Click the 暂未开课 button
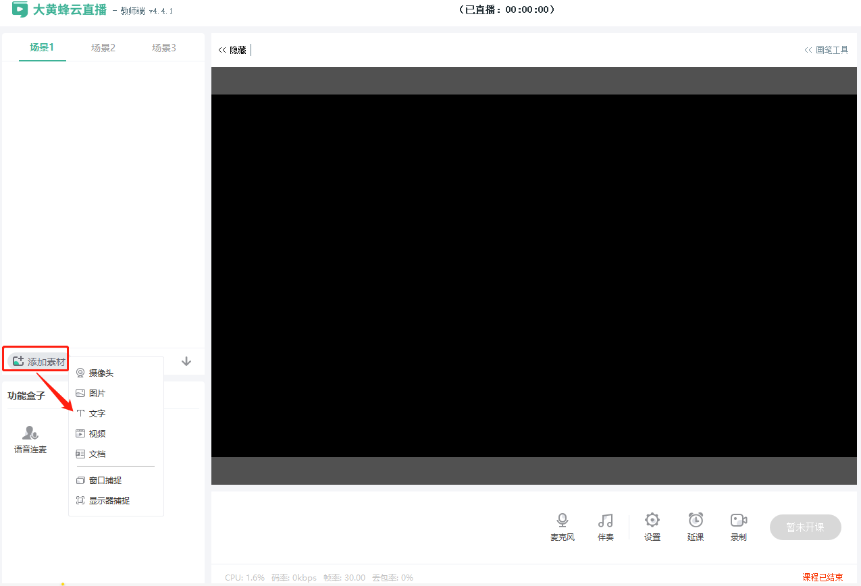 tap(806, 527)
